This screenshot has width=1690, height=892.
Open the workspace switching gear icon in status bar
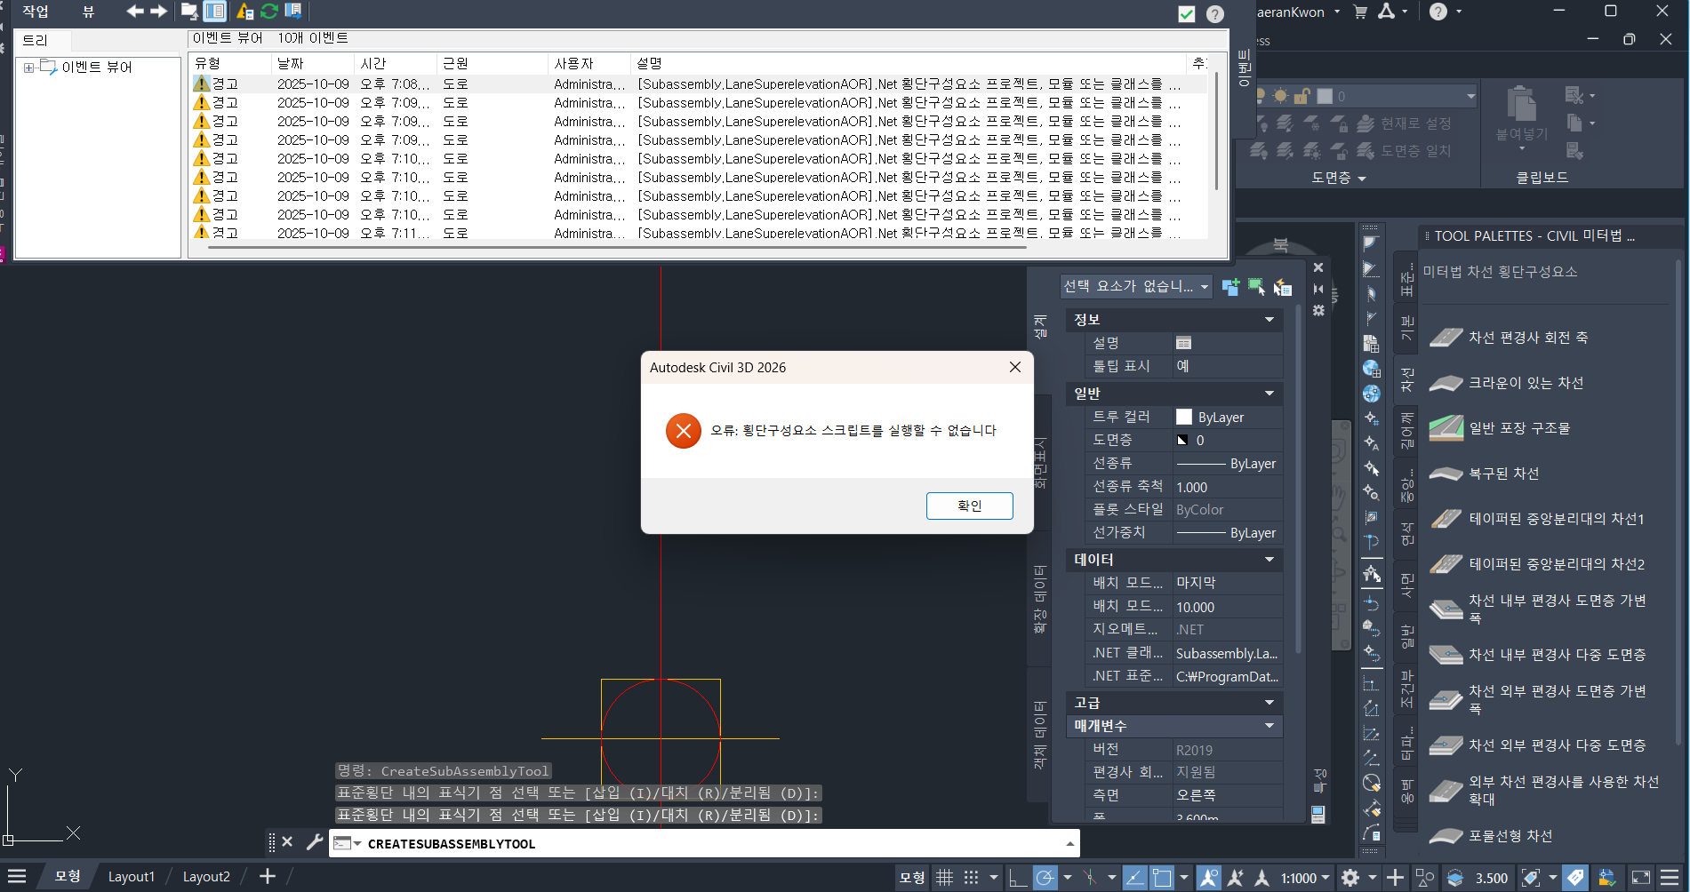click(x=1350, y=878)
